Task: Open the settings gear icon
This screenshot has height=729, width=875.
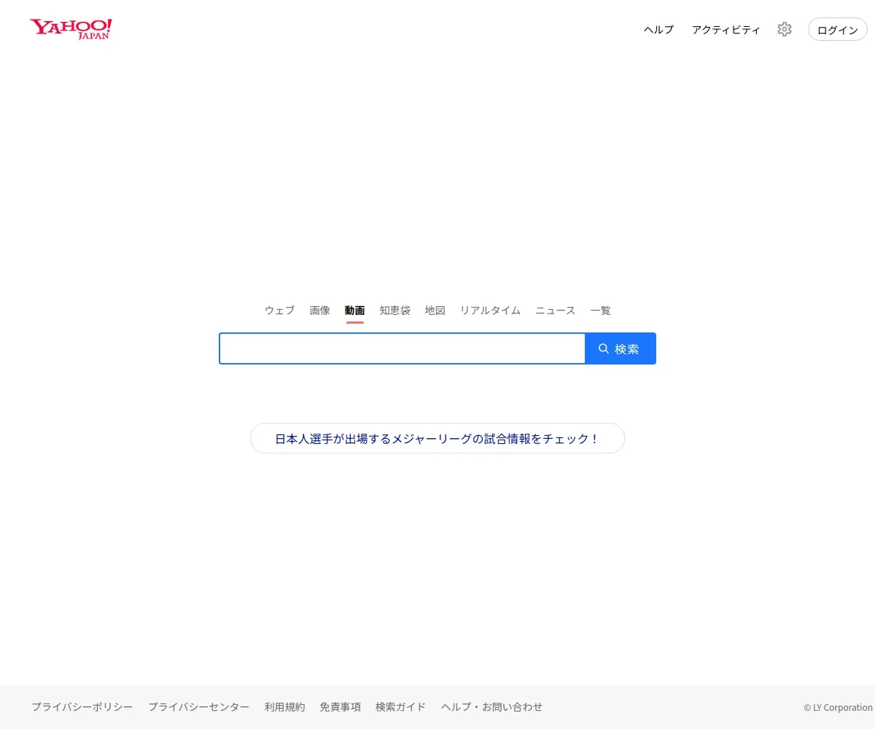Action: click(x=784, y=29)
